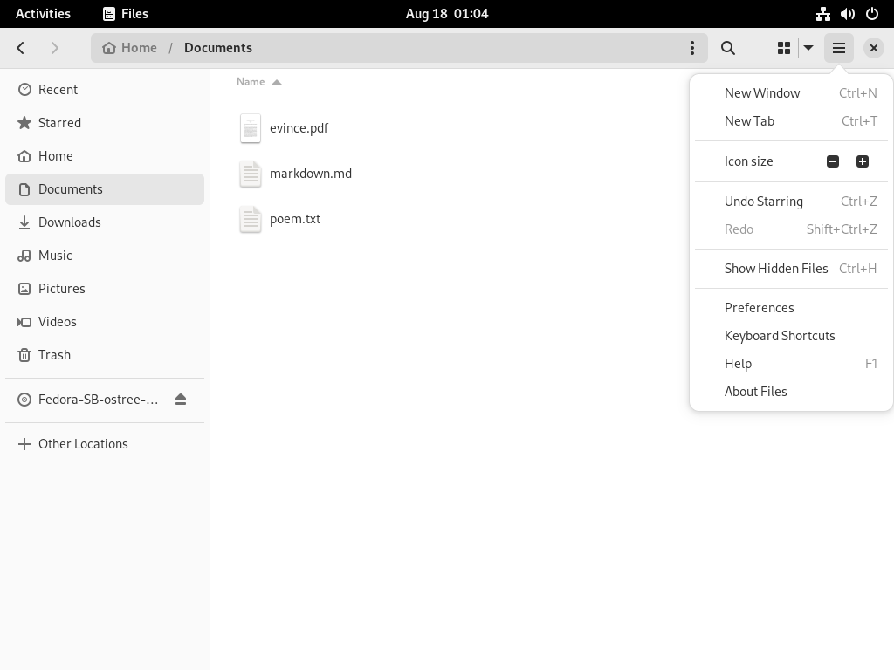Switch to grid view icon
This screenshot has height=670, width=894.
coord(784,48)
